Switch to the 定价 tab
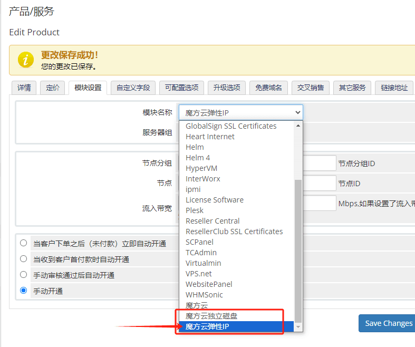 [x=52, y=88]
